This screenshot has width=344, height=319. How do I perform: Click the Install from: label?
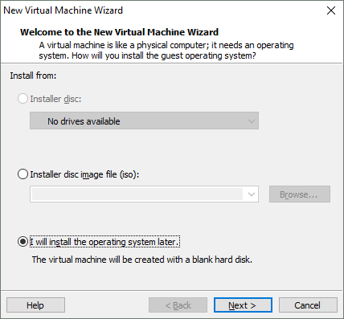pyautogui.click(x=33, y=76)
